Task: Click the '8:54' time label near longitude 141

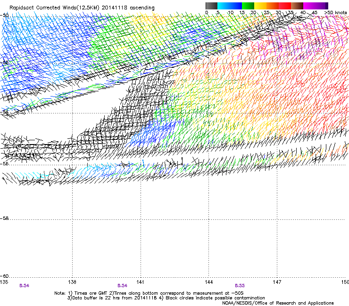Action: [x=123, y=286]
